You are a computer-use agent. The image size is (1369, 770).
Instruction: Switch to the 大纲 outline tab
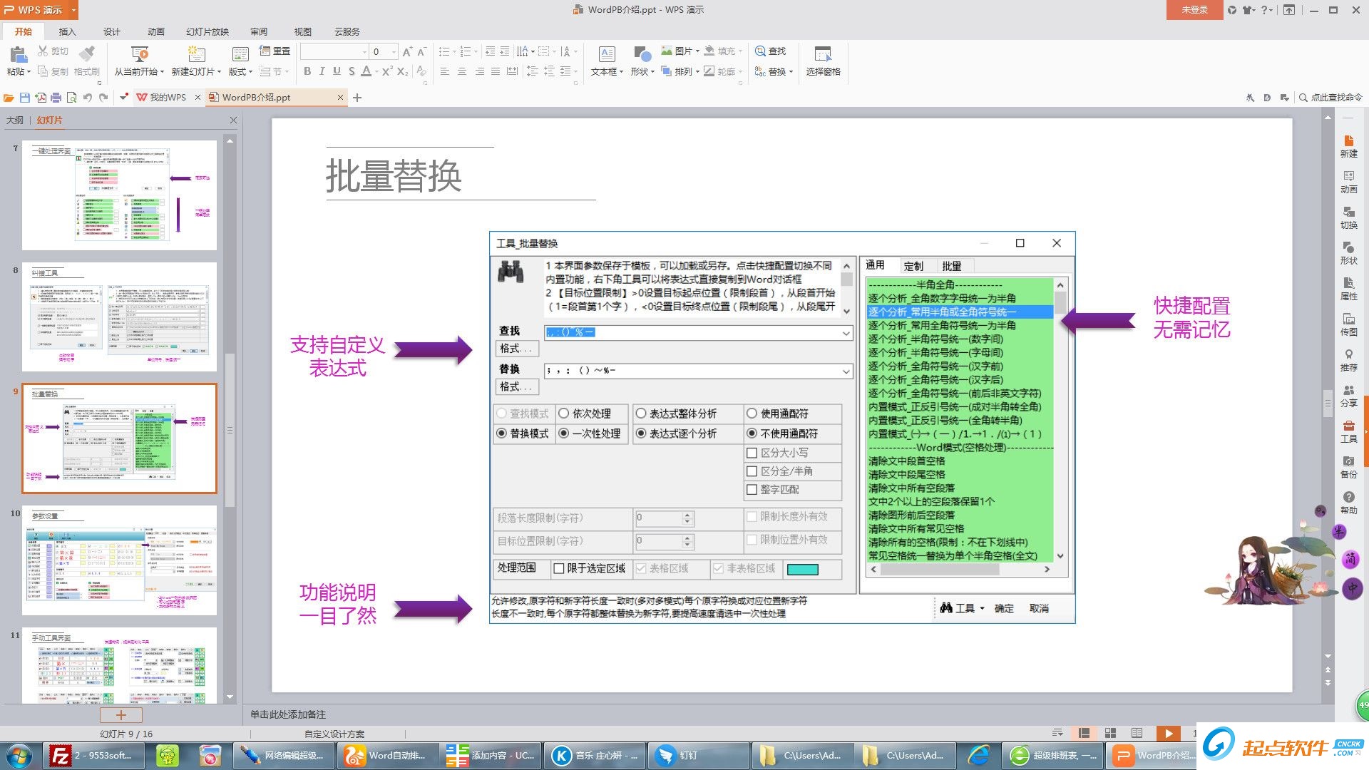coord(15,120)
